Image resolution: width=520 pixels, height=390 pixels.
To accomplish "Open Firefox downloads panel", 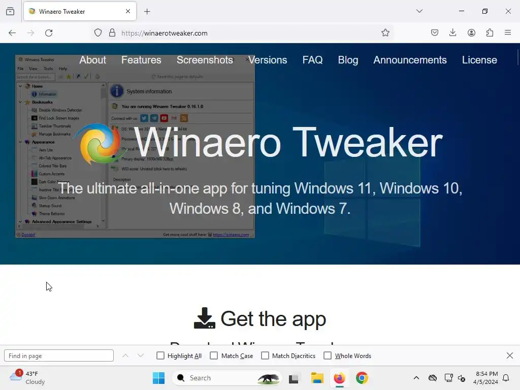I will pyautogui.click(x=452, y=32).
